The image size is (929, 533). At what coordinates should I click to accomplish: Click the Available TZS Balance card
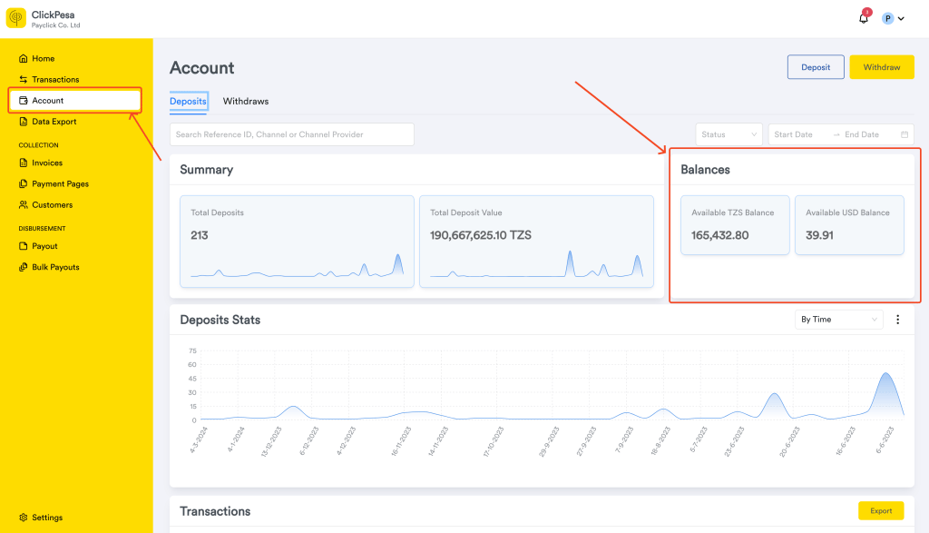735,225
